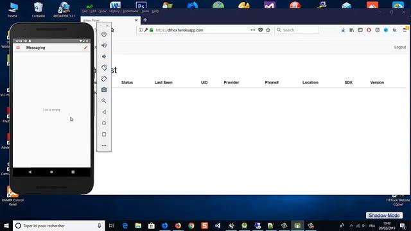This screenshot has height=231, width=411.
Task: Click the microphone icon in taskbar search
Action: tap(100, 226)
